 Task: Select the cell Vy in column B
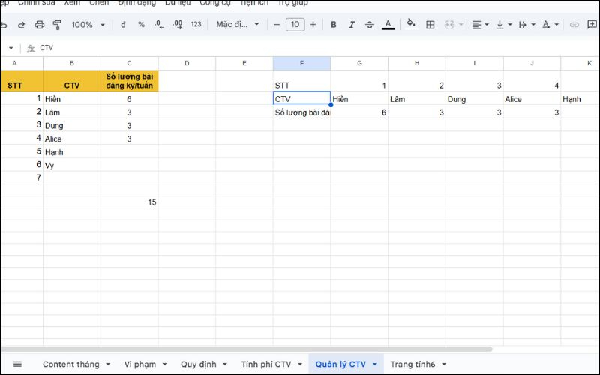(72, 165)
